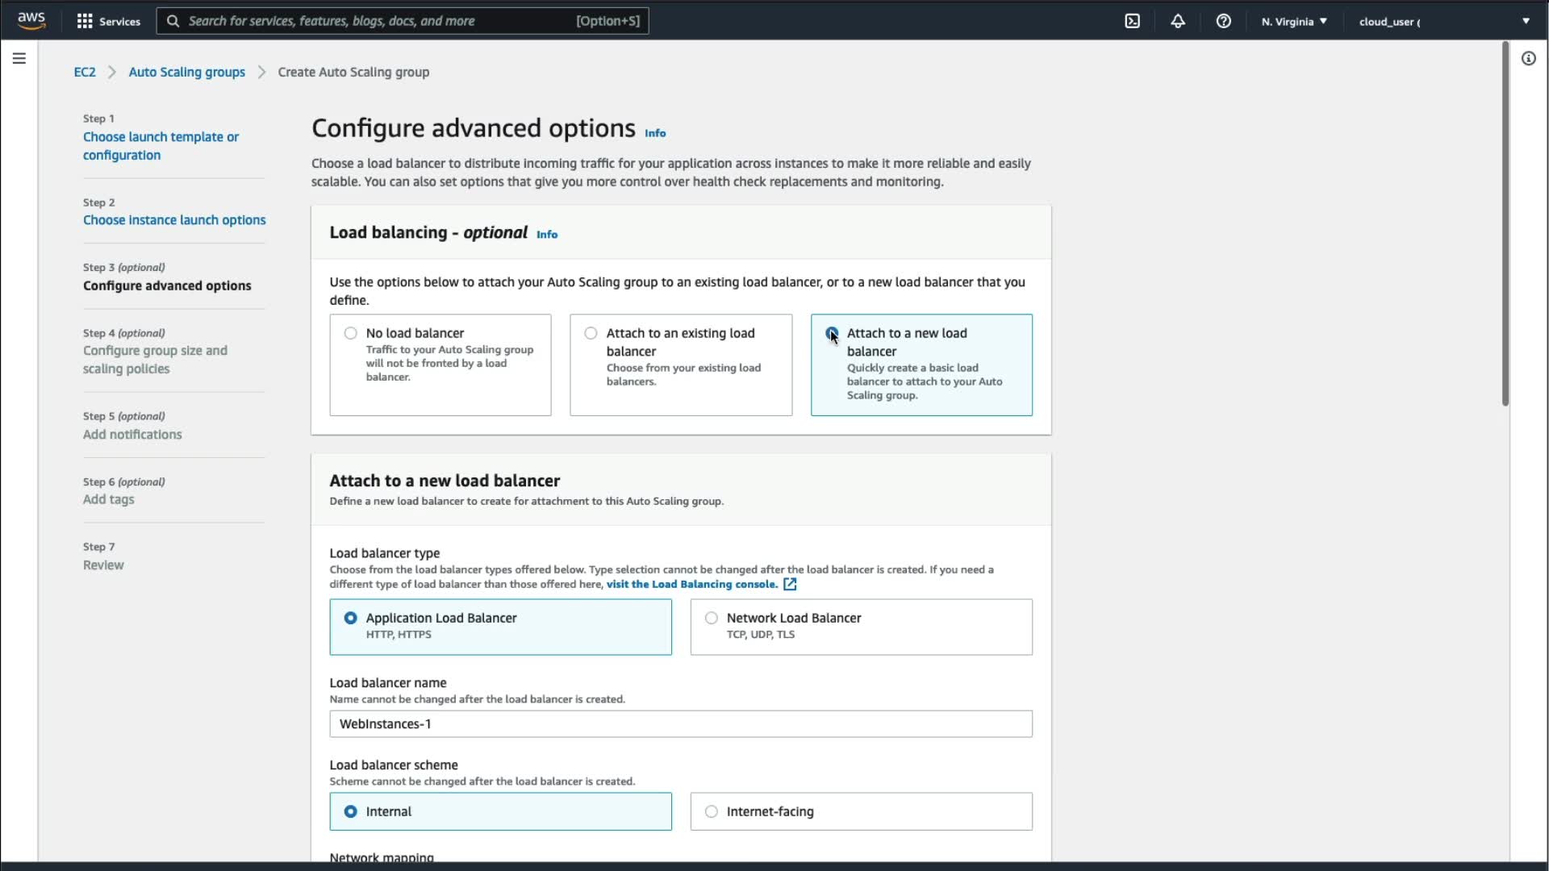Open the help question mark menu
The width and height of the screenshot is (1549, 871).
[x=1223, y=21]
